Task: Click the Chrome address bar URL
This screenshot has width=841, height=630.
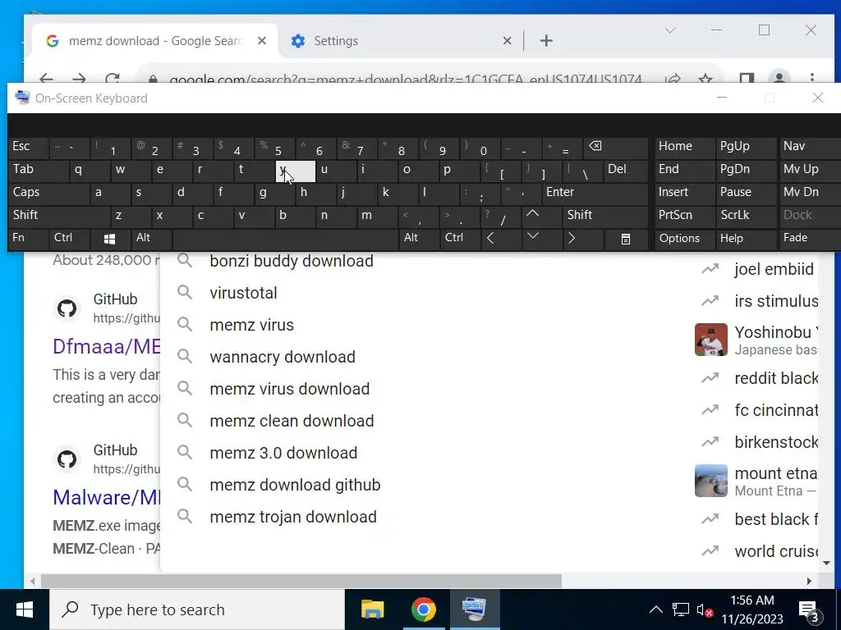Action: click(405, 80)
